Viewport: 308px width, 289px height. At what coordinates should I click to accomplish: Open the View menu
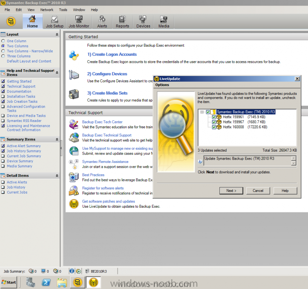(x=31, y=10)
